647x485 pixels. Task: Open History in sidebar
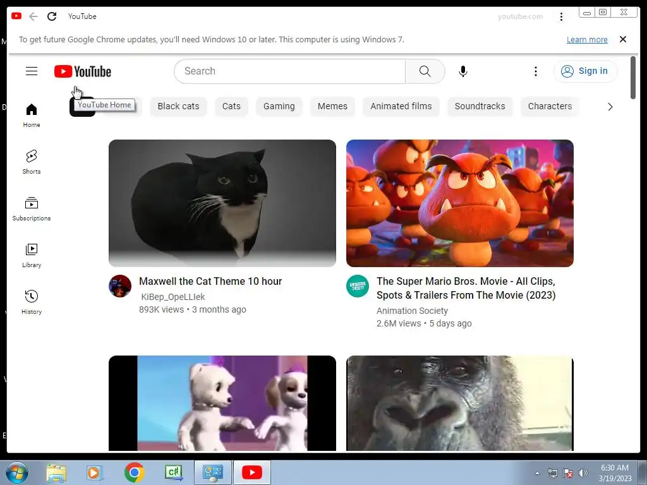(x=32, y=302)
